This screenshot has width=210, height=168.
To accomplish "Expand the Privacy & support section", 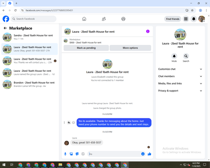I will coord(180,91).
